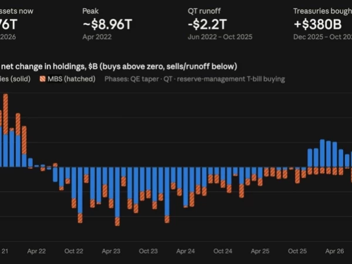Select the '+$380B' Treasuries value
The image size is (352, 264).
point(317,24)
